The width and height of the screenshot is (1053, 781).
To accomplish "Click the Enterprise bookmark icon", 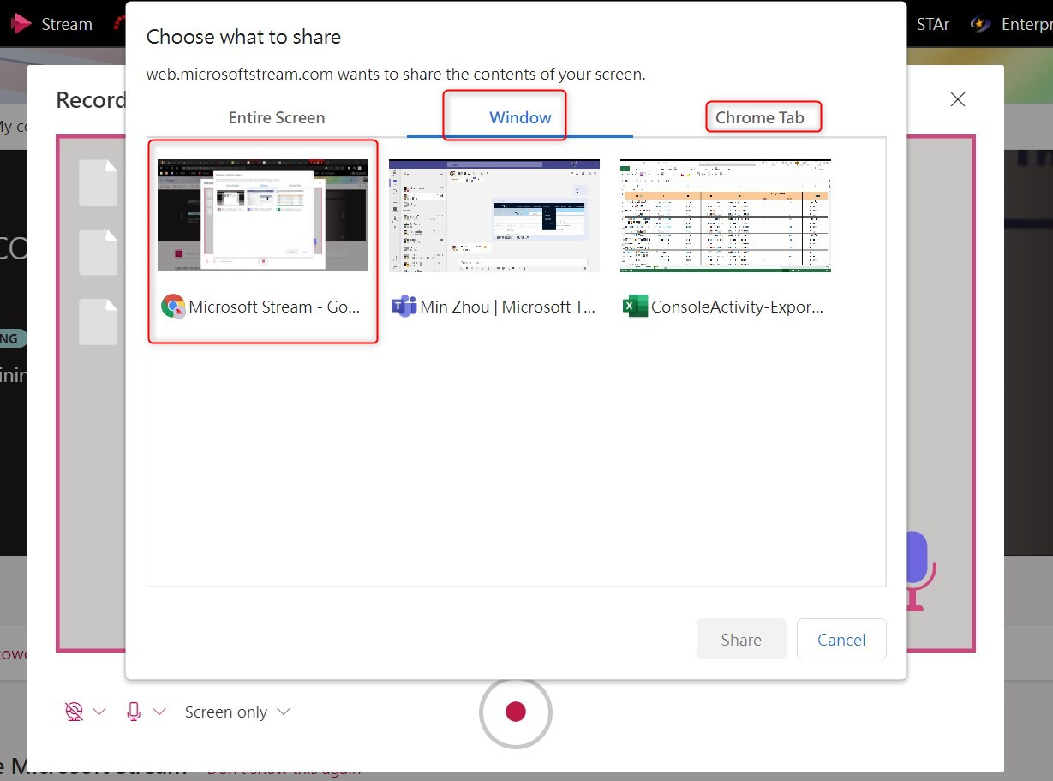I will coord(980,24).
